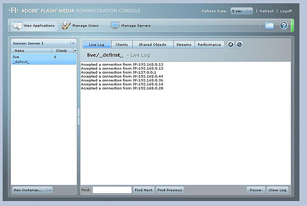Click the Refresh link
This screenshot has height=206, width=307.
[x=267, y=11]
